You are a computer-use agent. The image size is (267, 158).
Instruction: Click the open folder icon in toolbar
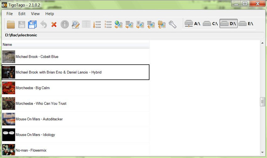tap(11, 24)
